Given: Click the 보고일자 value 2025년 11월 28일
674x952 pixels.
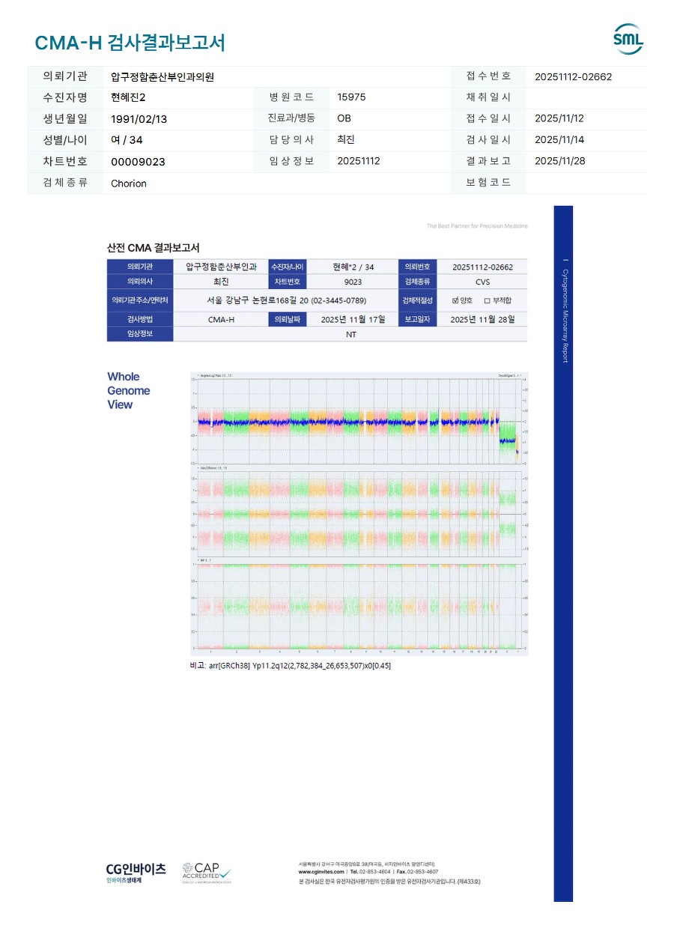Looking at the screenshot, I should (x=482, y=319).
